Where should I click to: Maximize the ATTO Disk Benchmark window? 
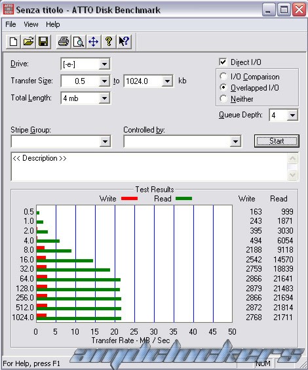(x=284, y=10)
